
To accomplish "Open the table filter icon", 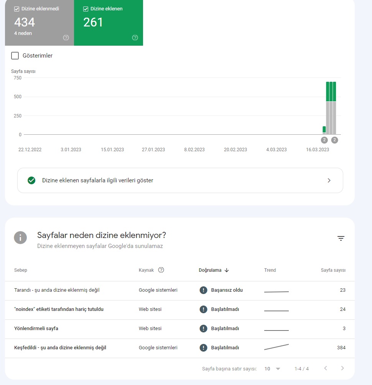I will (341, 238).
